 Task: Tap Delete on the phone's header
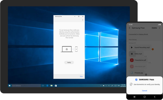(154, 28)
